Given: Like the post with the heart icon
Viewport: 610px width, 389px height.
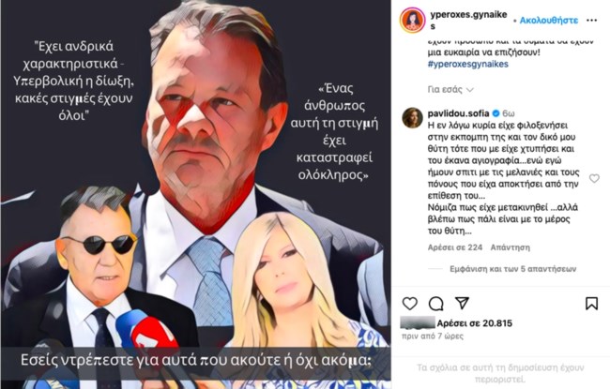Looking at the screenshot, I should [410, 303].
